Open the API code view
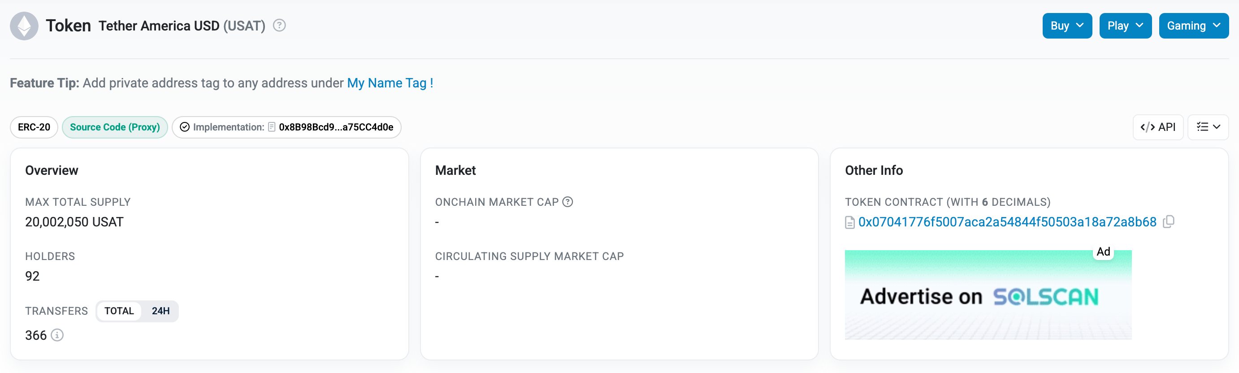 click(x=1158, y=127)
